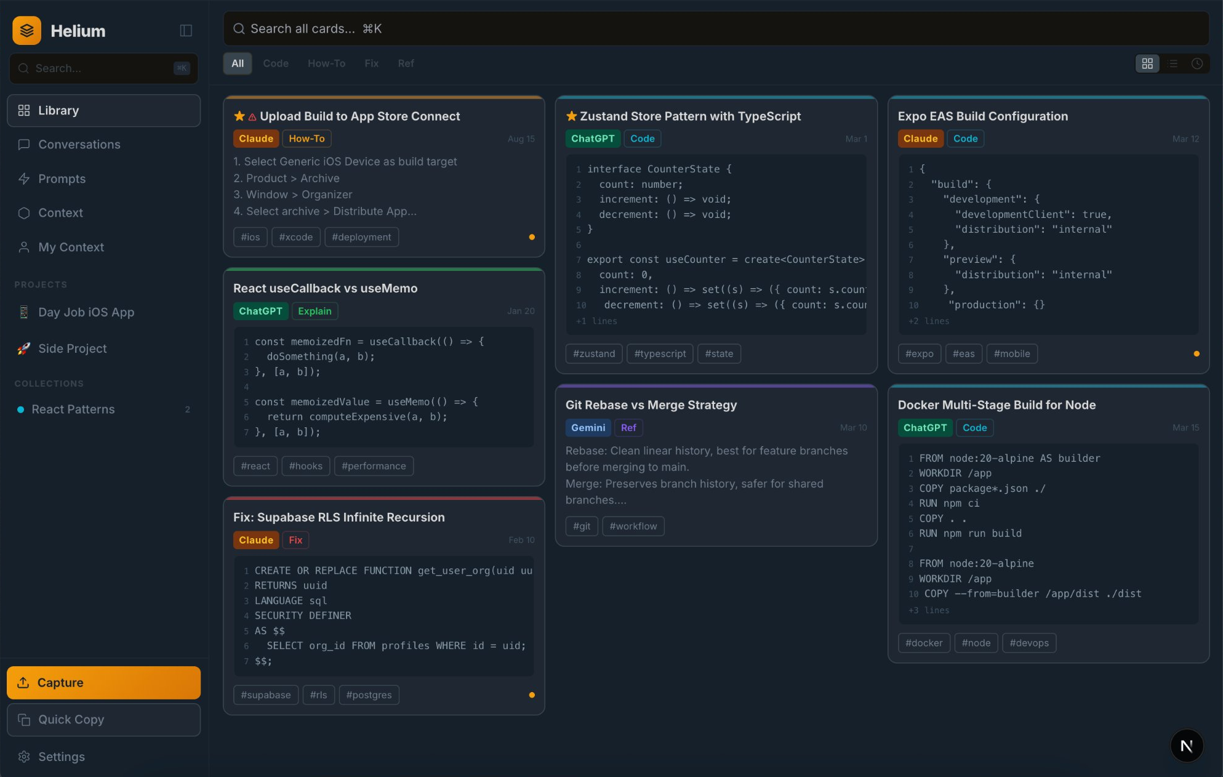Expand hidden lines on Expo EAS card
Image resolution: width=1223 pixels, height=777 pixels.
pos(928,321)
